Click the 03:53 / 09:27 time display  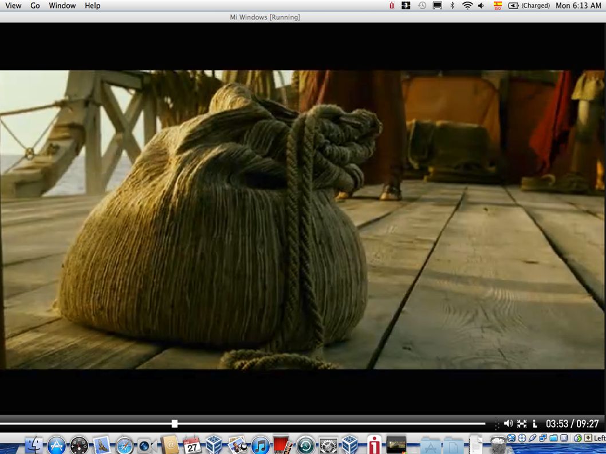pyautogui.click(x=572, y=424)
